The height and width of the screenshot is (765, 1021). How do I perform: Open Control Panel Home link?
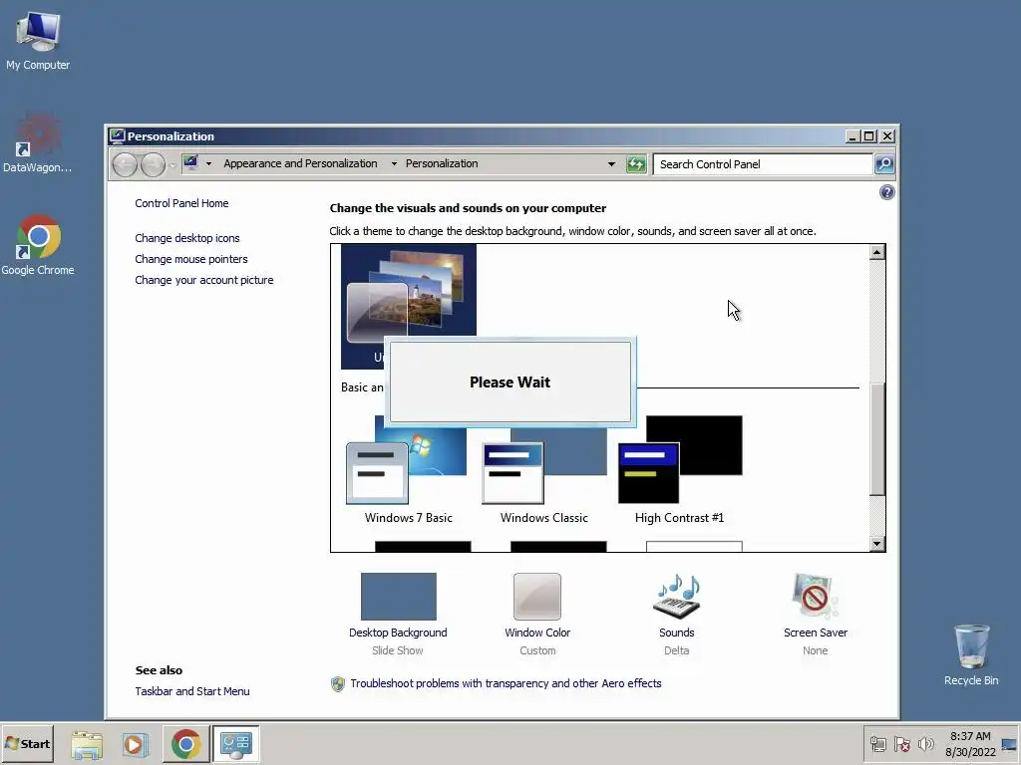181,203
